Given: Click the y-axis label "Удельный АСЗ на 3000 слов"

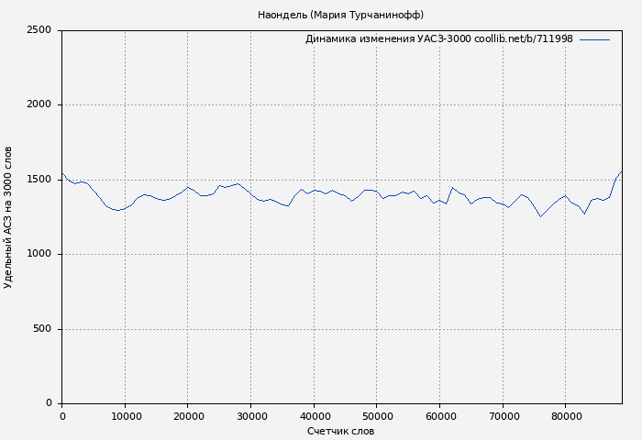Looking at the screenshot, I should [9, 217].
